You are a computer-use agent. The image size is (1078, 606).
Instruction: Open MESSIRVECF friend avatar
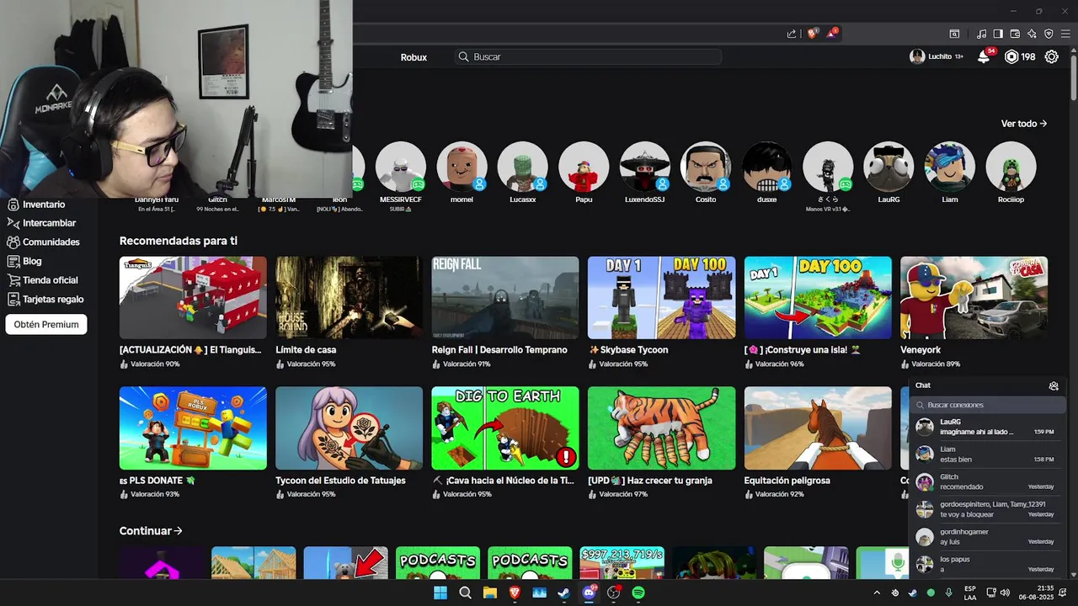click(401, 166)
